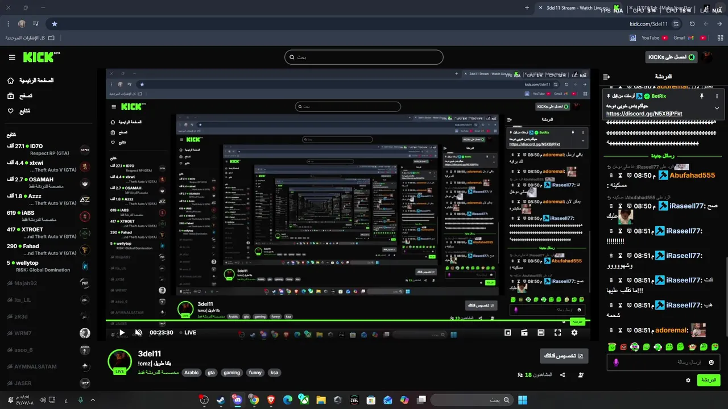Expand the pinned message chevron
728x409 pixels.
[x=717, y=108]
